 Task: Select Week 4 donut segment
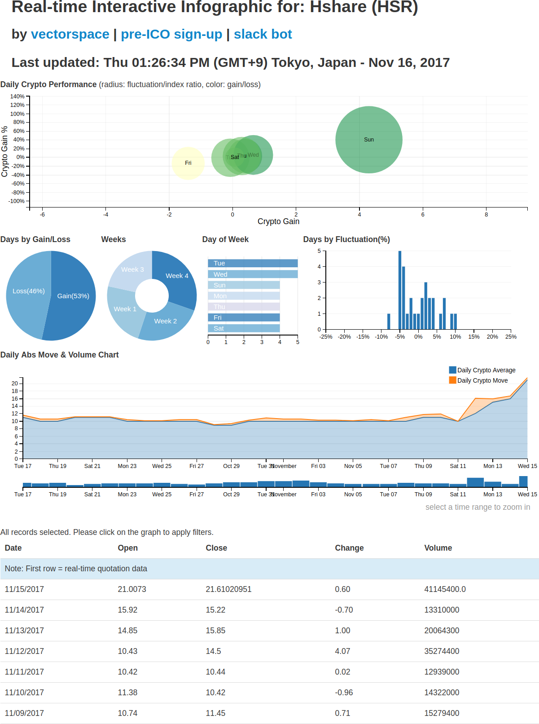[177, 275]
